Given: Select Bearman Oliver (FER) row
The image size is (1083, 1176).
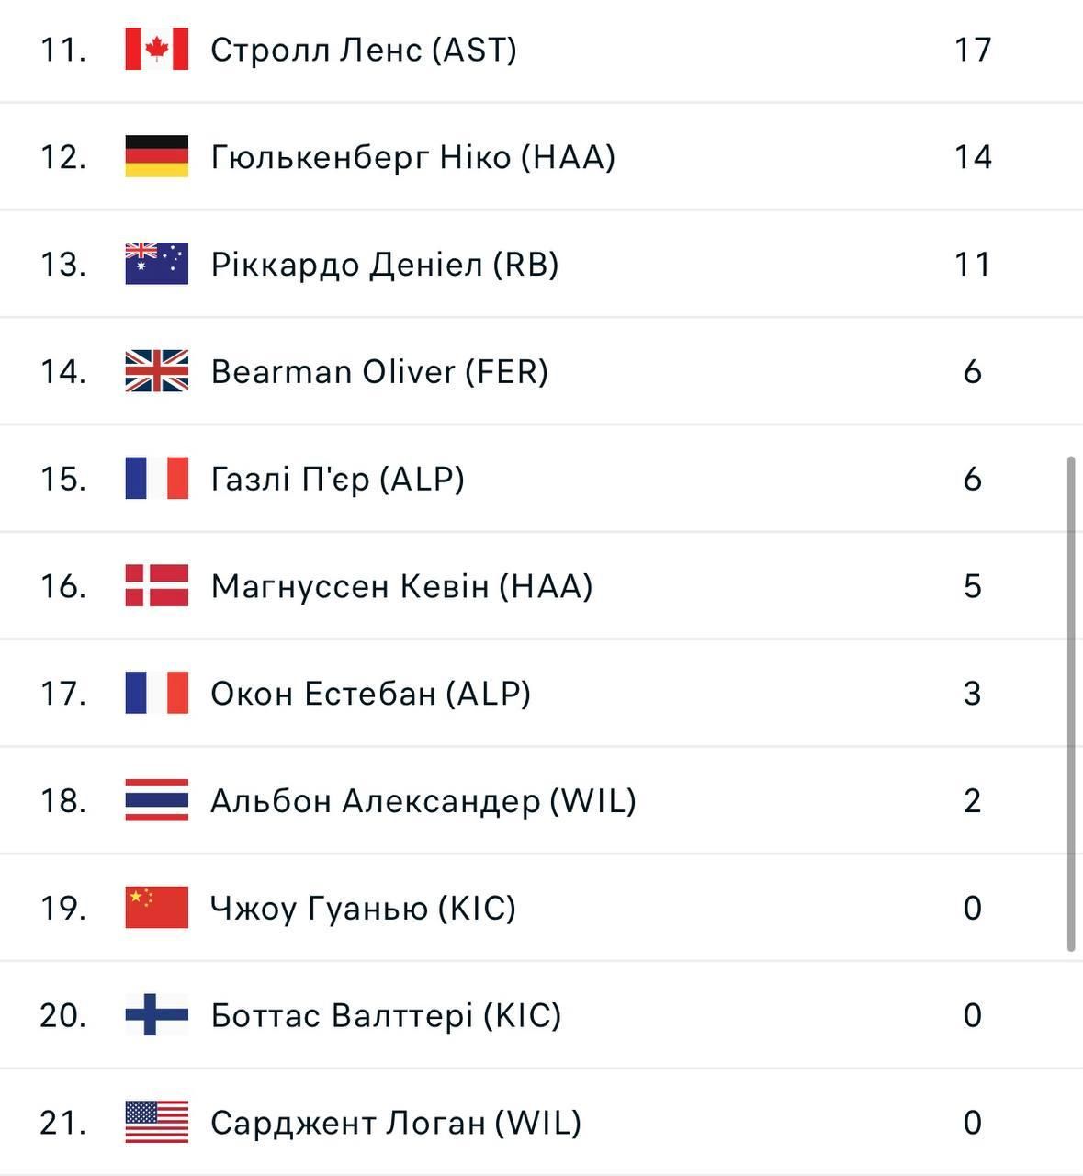Looking at the screenshot, I should (541, 371).
